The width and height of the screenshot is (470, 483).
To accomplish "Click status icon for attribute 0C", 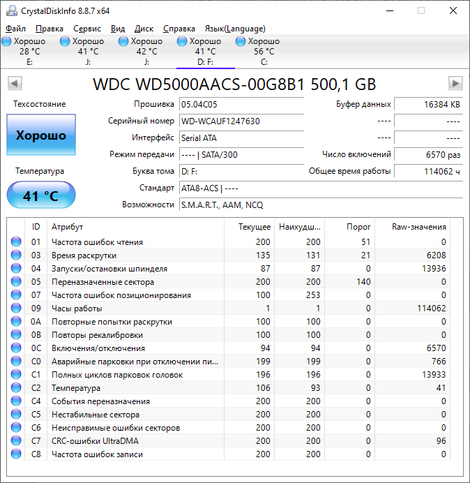I will click(16, 348).
